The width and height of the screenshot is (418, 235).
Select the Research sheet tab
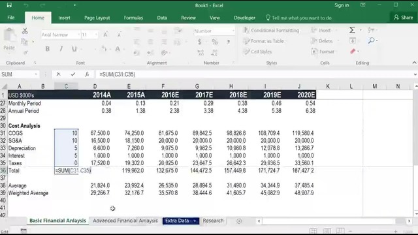click(213, 221)
